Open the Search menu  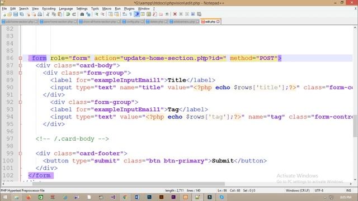[x=23, y=9]
